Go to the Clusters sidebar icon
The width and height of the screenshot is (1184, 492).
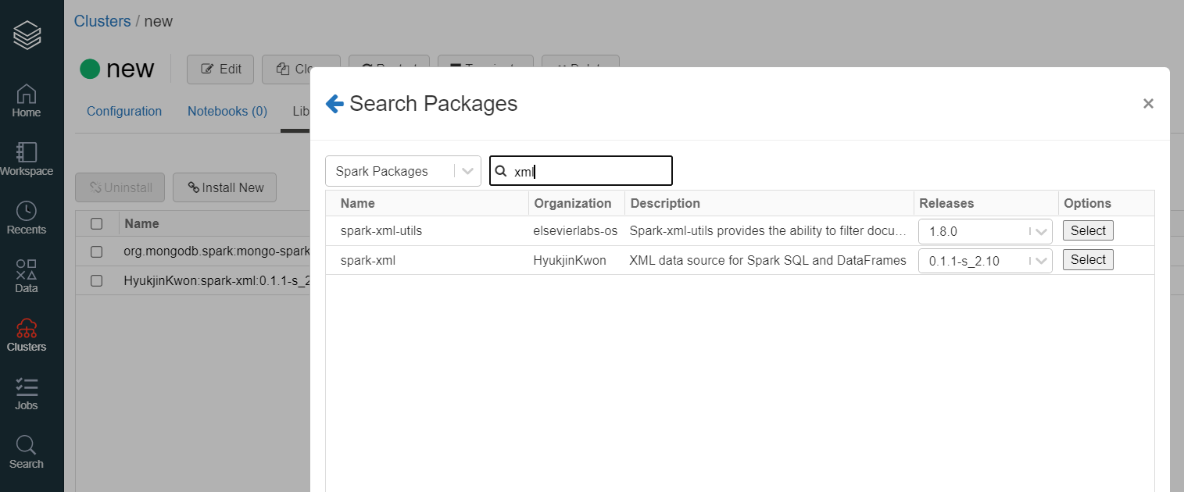coord(26,335)
